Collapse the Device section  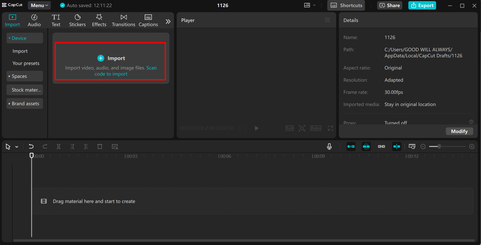point(24,38)
